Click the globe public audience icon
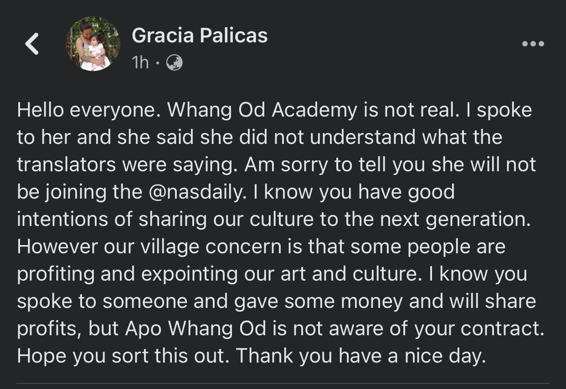This screenshot has width=566, height=389. click(175, 62)
